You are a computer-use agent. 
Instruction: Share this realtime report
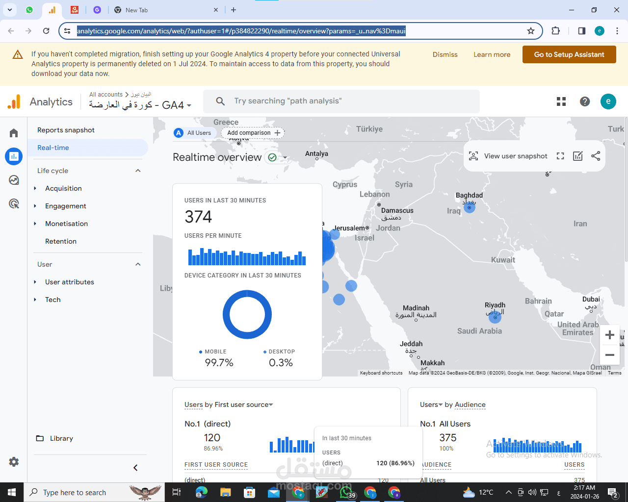[x=596, y=156]
